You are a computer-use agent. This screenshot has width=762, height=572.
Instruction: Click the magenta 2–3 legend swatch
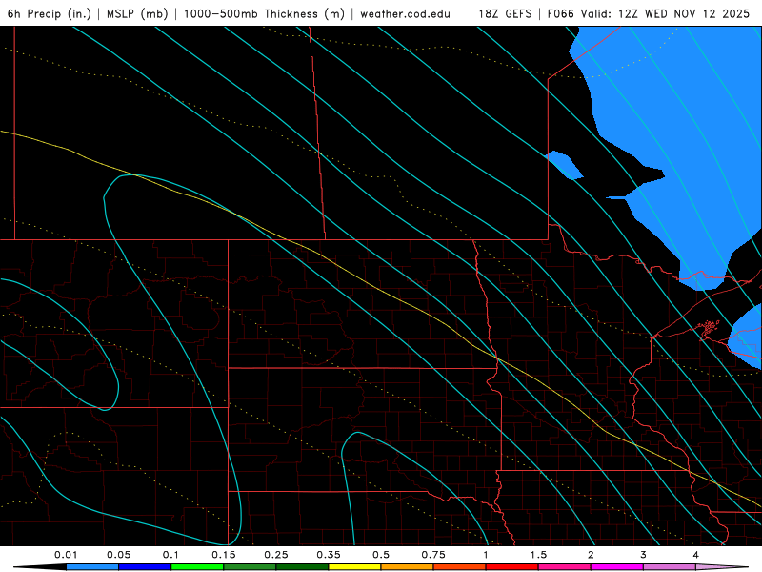coord(617,567)
